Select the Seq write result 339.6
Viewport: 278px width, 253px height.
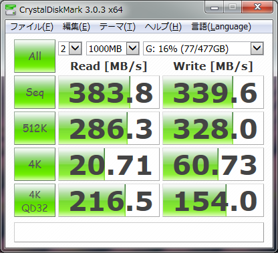[213, 92]
